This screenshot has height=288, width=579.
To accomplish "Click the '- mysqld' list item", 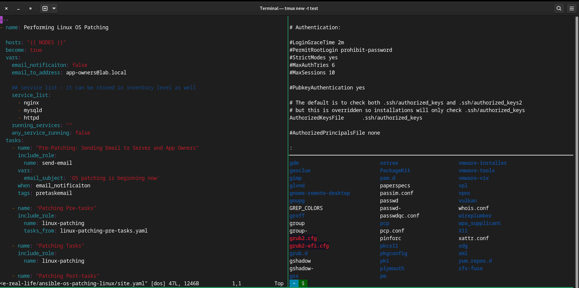I will point(30,110).
